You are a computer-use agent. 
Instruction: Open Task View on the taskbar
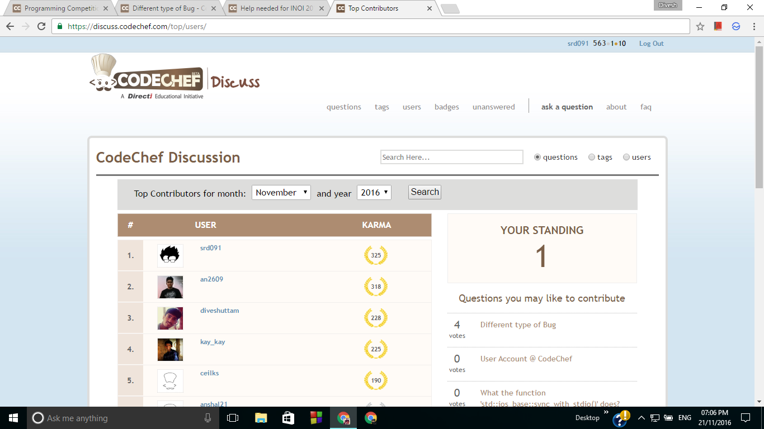point(233,418)
